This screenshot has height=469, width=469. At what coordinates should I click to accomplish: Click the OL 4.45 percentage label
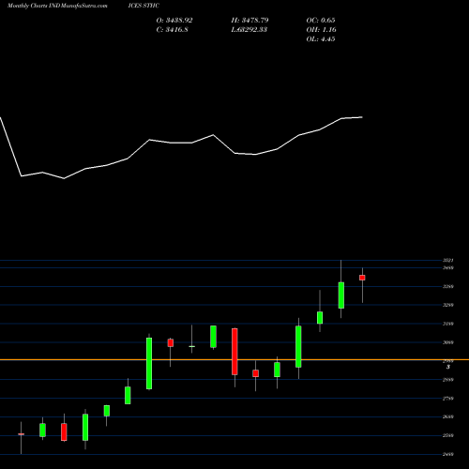321,39
